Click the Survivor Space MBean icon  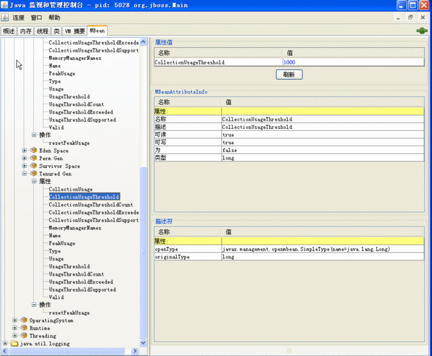coord(34,166)
